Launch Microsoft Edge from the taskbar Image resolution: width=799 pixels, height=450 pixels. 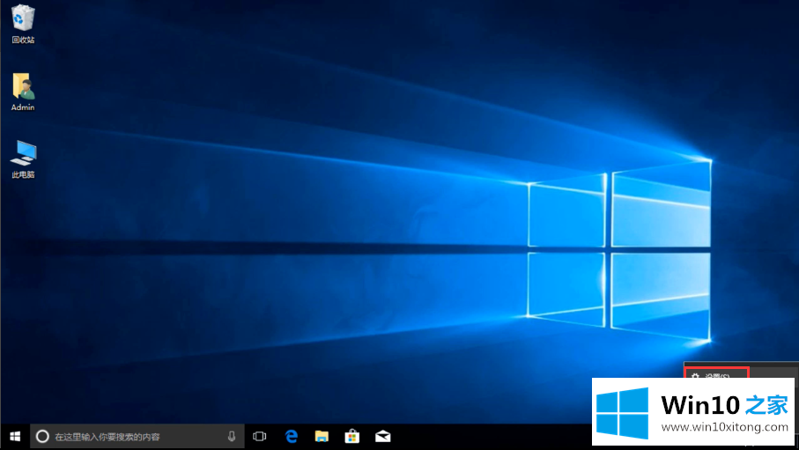click(x=292, y=437)
